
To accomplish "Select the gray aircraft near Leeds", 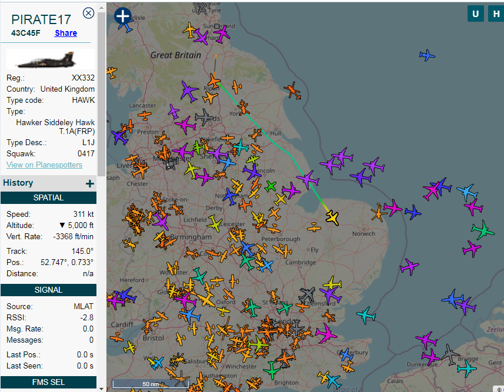I will coord(204,118).
